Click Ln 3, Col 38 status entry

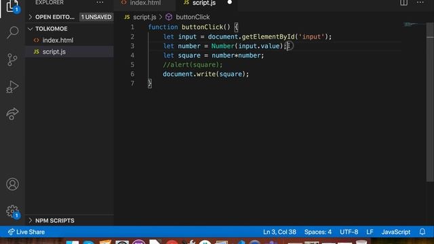(279, 232)
